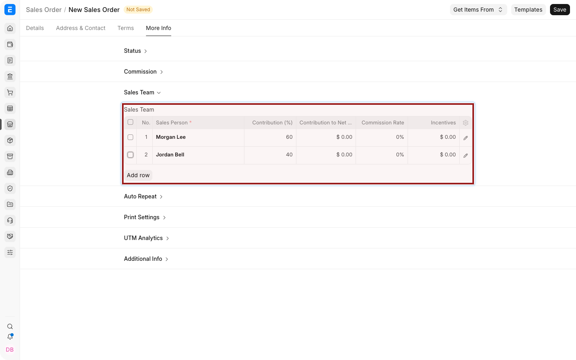Viewport: 576px width, 360px height.
Task: Click the Incentives column header
Action: (434, 123)
